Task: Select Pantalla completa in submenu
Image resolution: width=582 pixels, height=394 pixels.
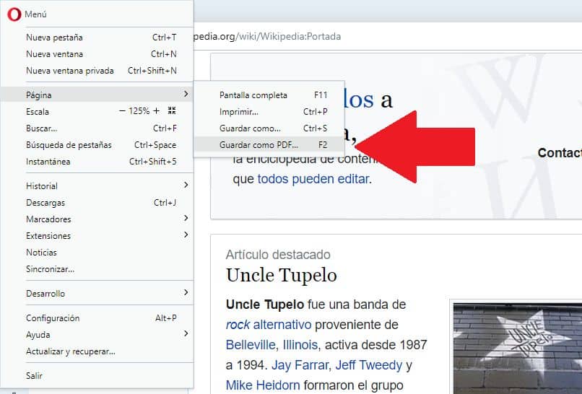Action: pos(269,95)
